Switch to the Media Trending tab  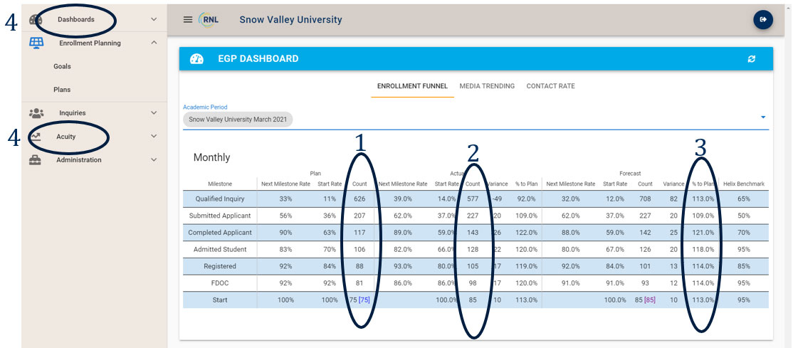[x=487, y=86]
